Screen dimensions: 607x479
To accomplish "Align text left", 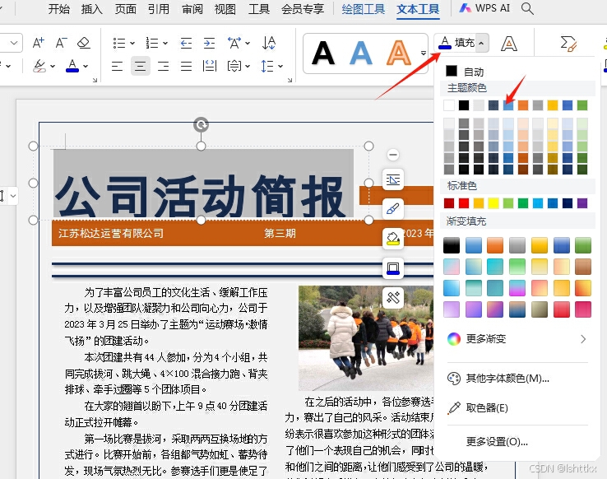I will [117, 66].
